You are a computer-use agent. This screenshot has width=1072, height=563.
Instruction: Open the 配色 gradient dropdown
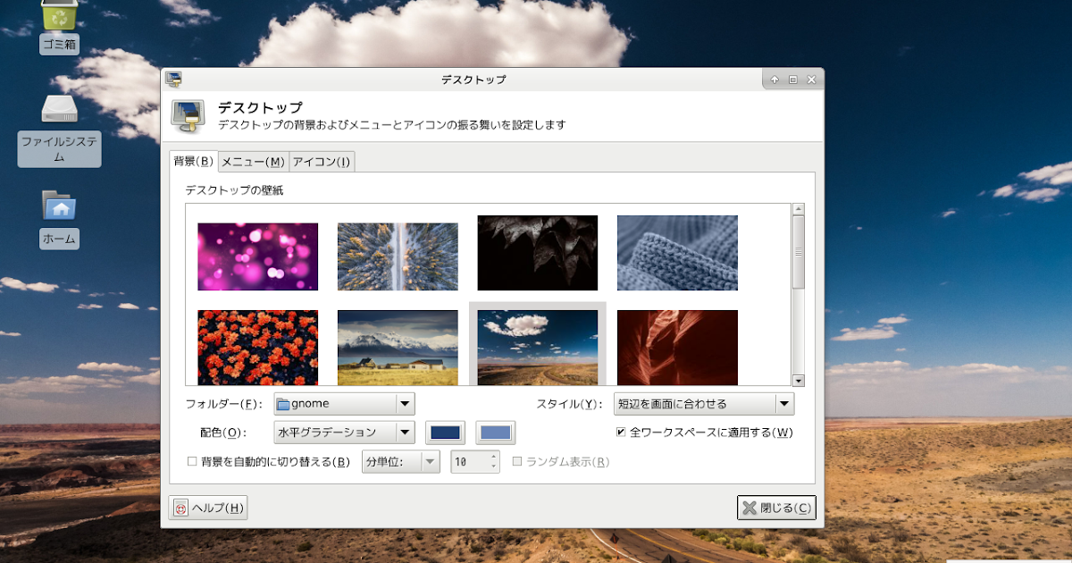point(344,433)
